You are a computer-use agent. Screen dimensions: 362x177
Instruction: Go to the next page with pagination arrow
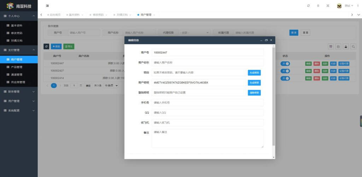pyautogui.click(x=60, y=86)
